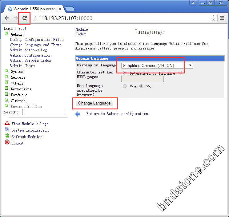Click the Others category label

(17, 83)
